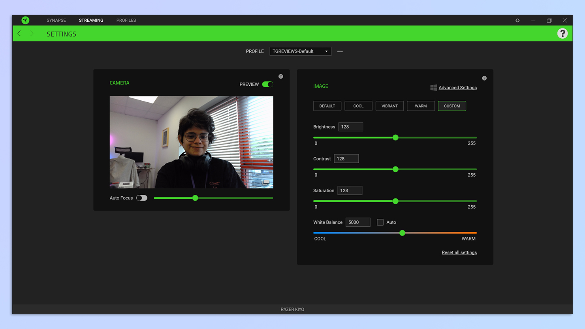The width and height of the screenshot is (585, 329).
Task: Maximize or restore the Synapse window
Action: coord(549,21)
